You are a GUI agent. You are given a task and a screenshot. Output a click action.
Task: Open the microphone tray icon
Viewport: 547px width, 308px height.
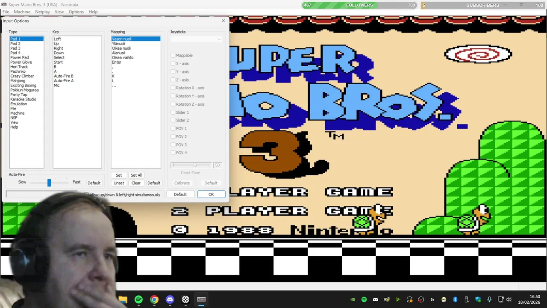(489, 299)
